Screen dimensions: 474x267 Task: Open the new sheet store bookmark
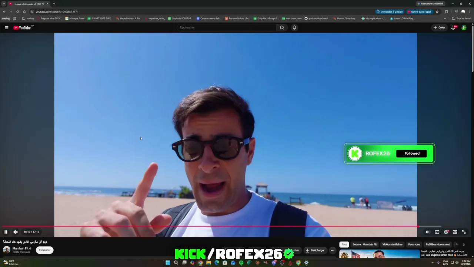click(x=292, y=19)
